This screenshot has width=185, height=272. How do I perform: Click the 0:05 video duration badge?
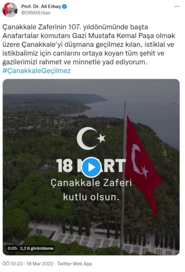click(x=12, y=248)
